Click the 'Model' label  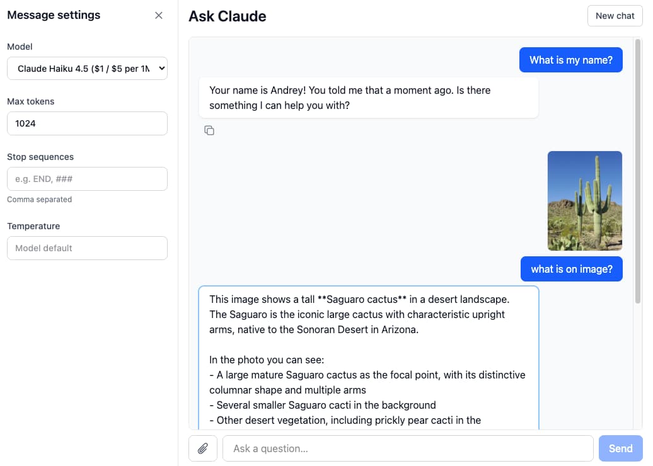point(20,47)
